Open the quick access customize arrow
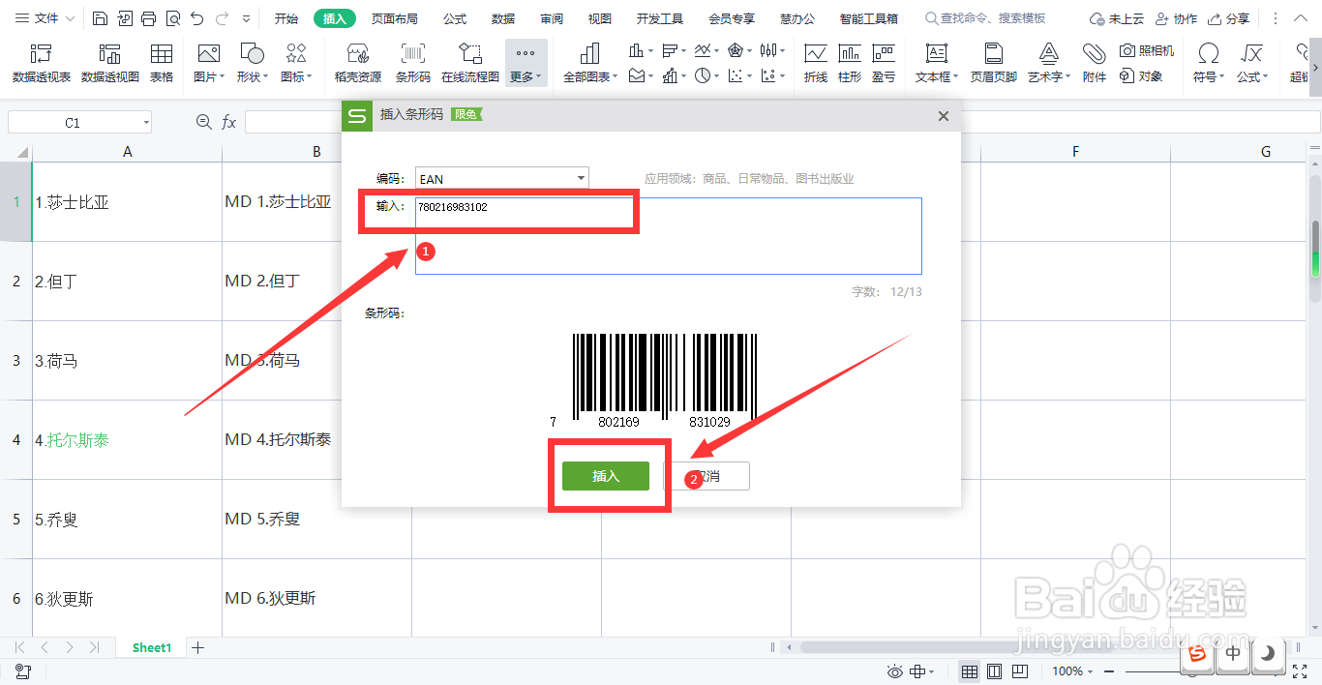This screenshot has width=1322, height=685. (247, 18)
